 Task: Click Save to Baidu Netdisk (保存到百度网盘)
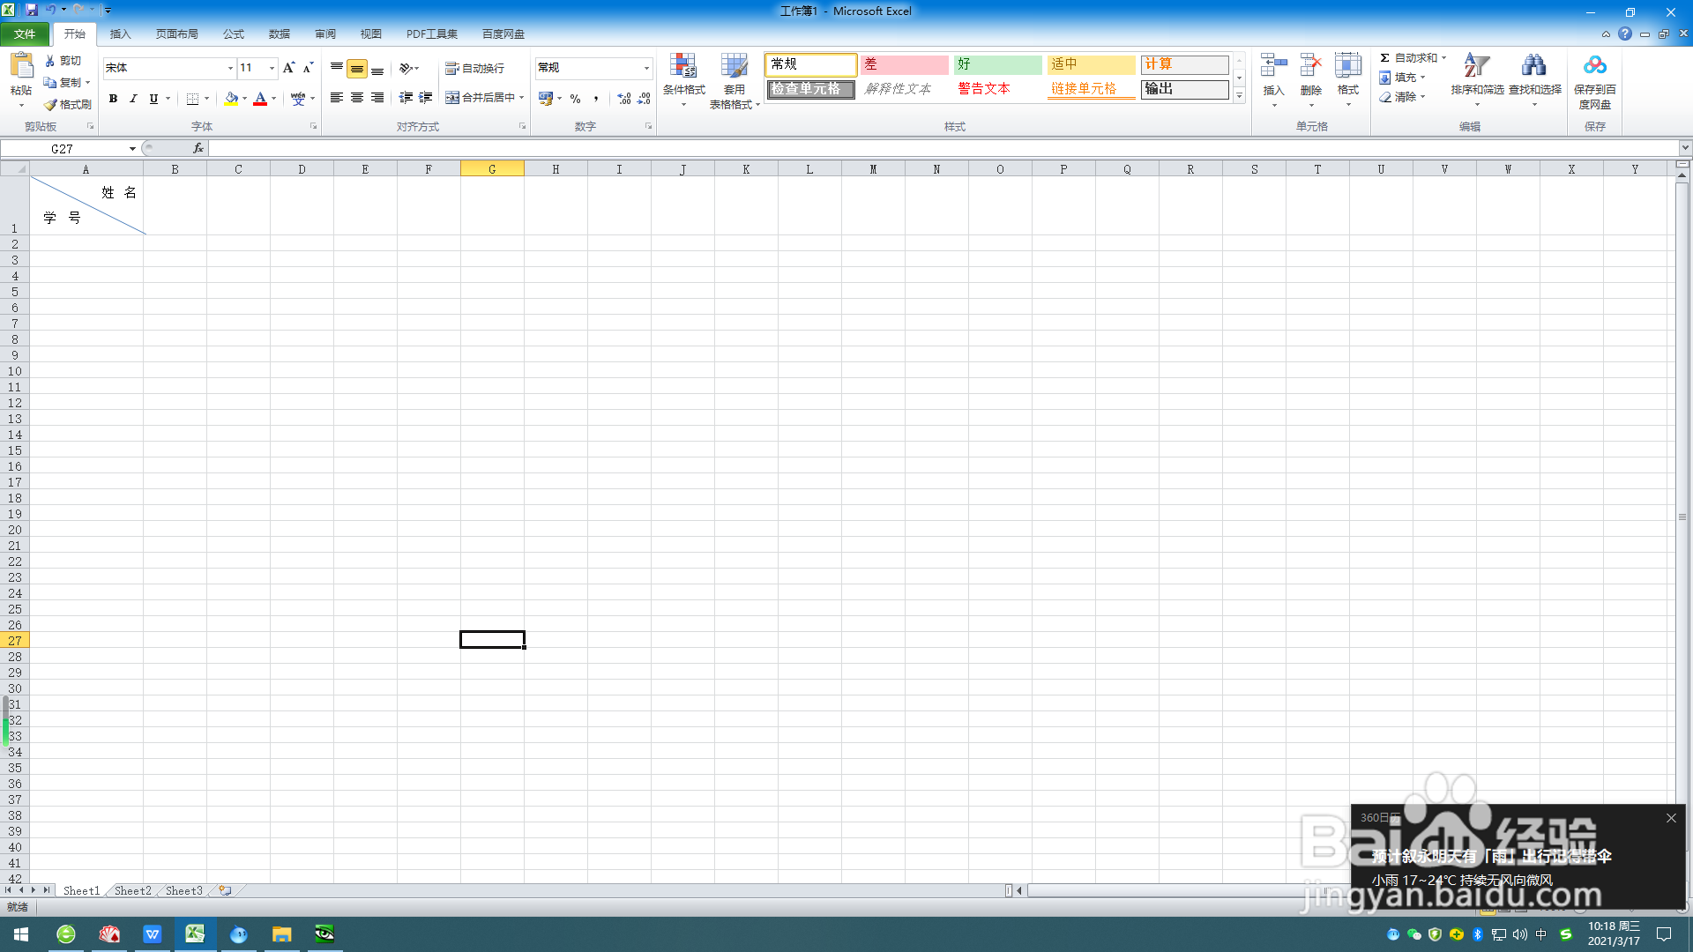tap(1594, 81)
